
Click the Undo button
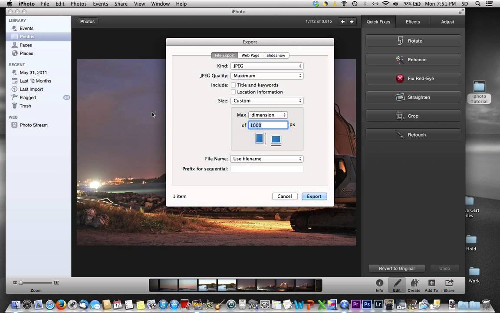pos(444,268)
